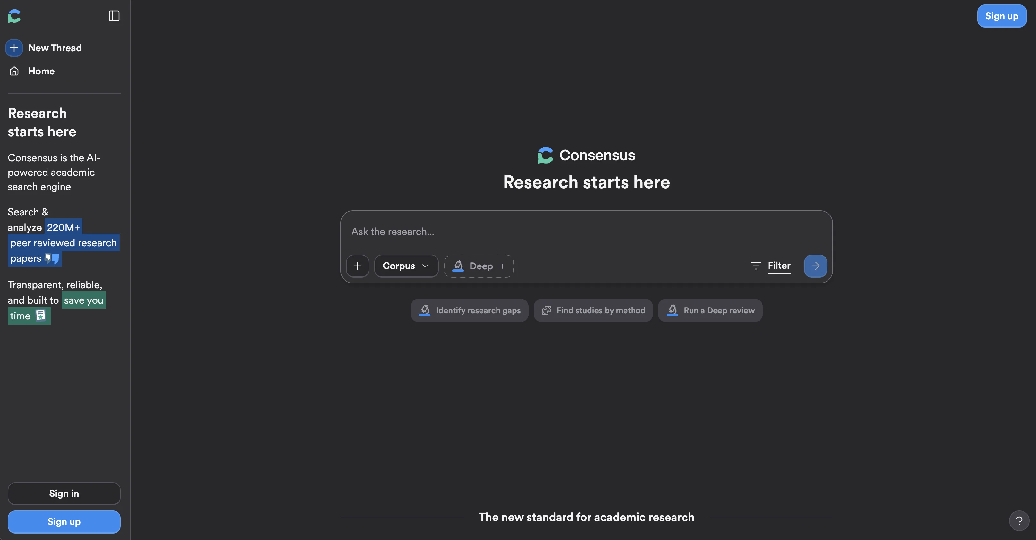The width and height of the screenshot is (1036, 540).
Task: Click 'Research starts here' main headline
Action: click(586, 182)
